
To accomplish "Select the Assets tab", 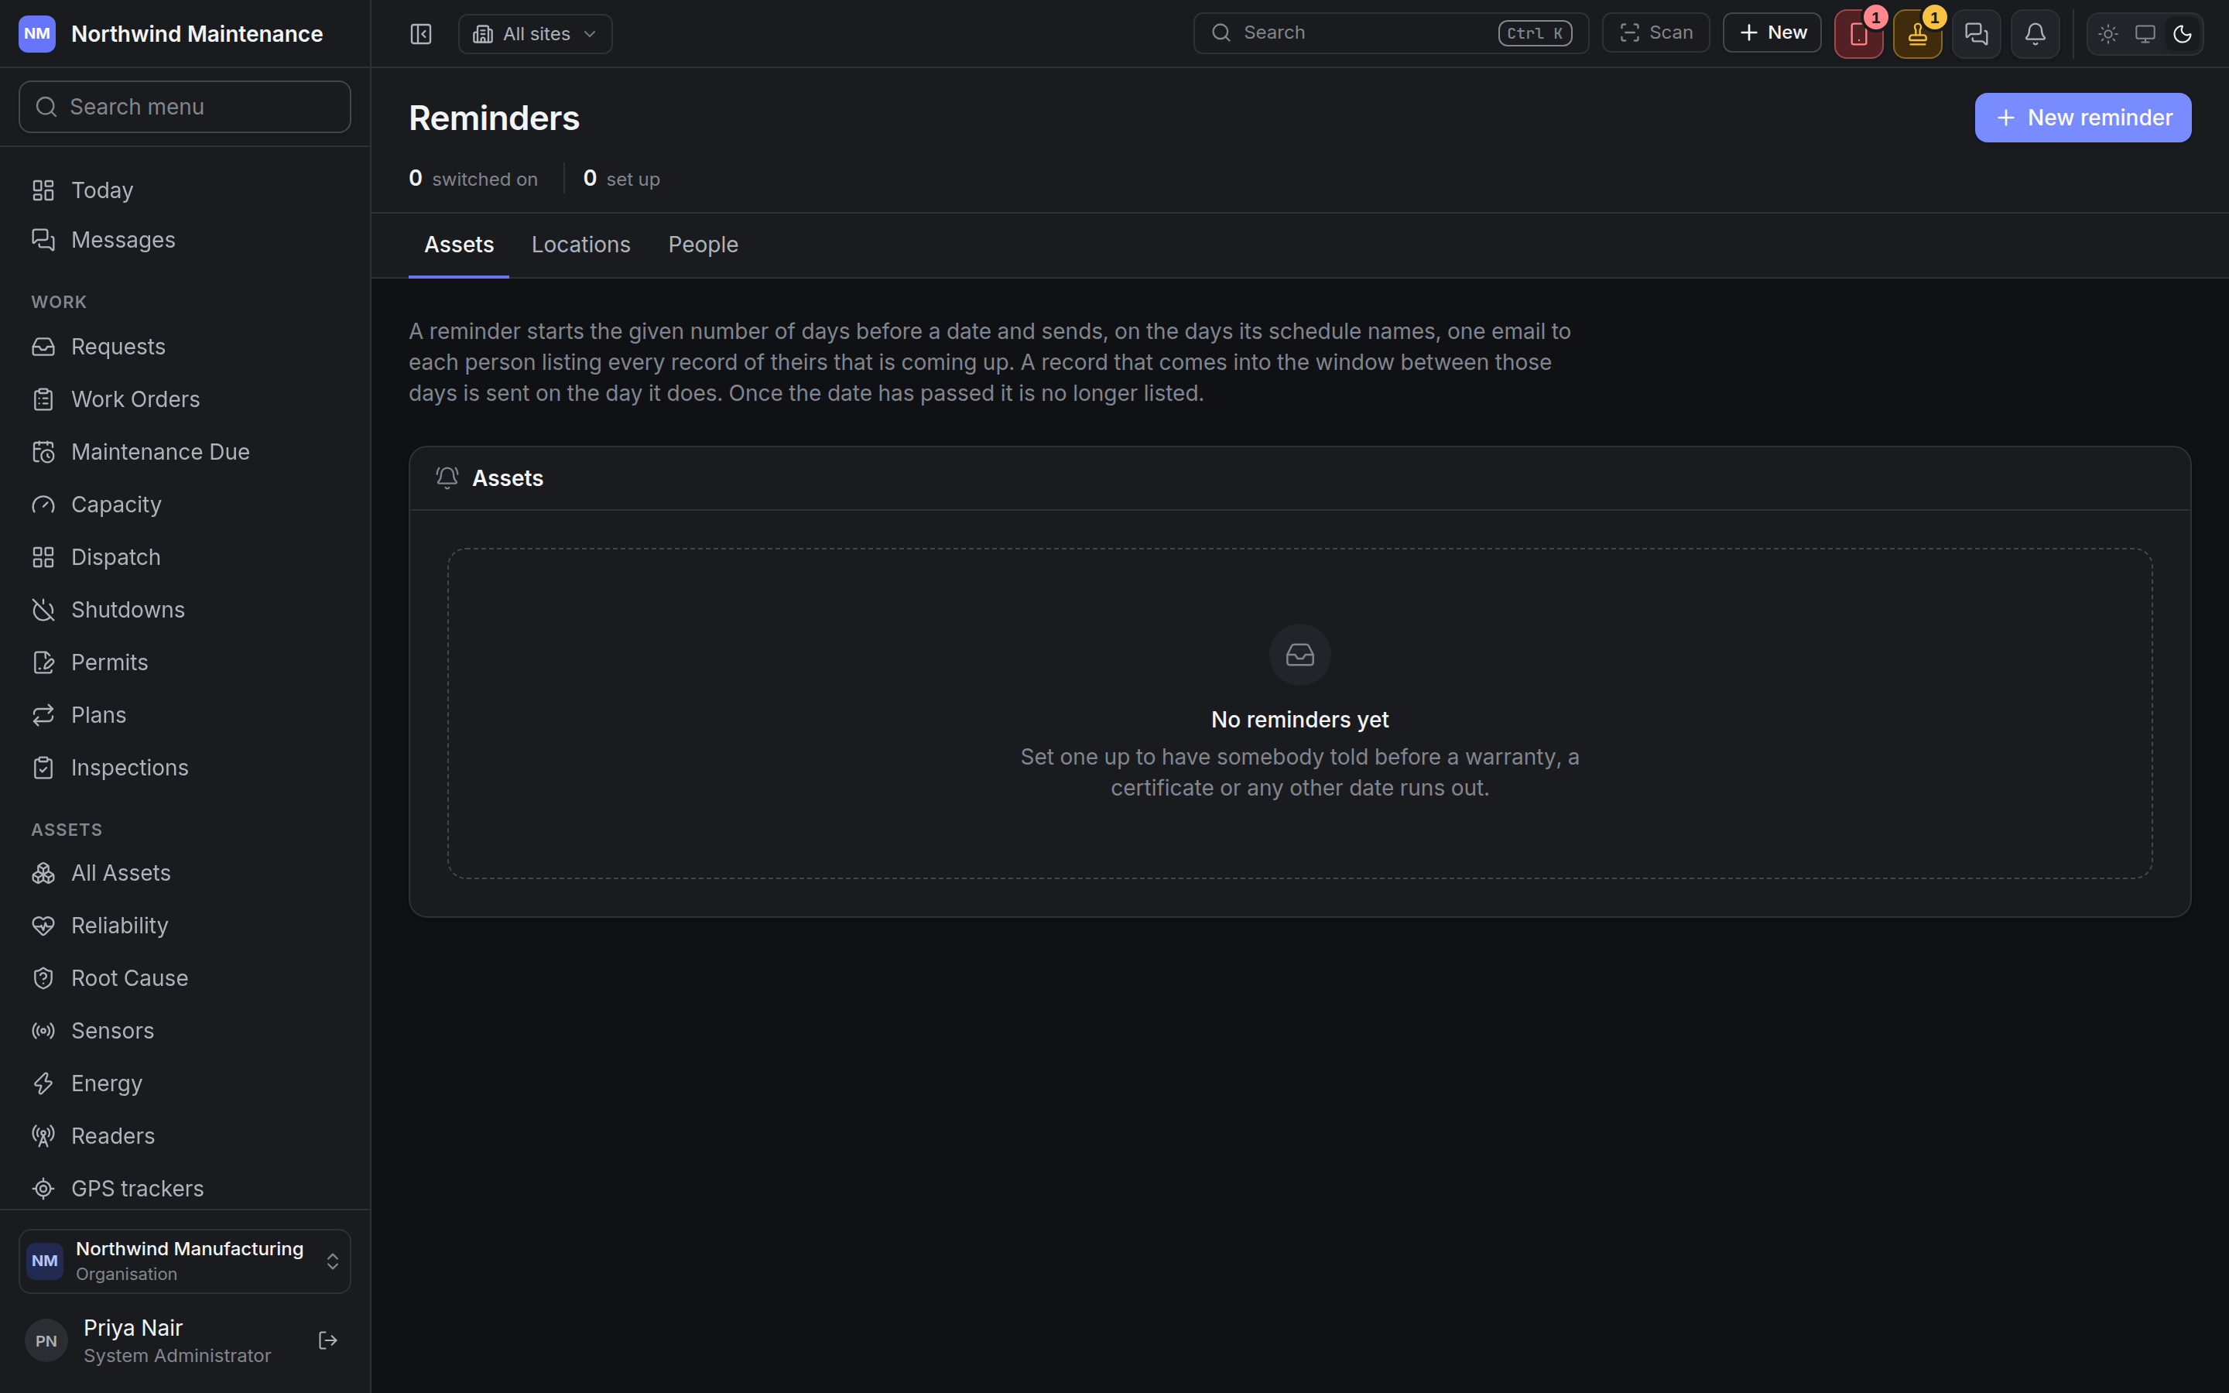I will [459, 245].
